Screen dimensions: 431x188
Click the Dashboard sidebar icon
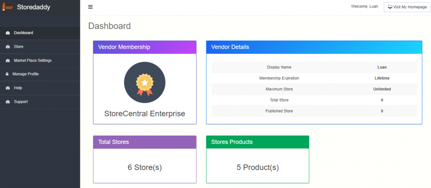coord(8,33)
